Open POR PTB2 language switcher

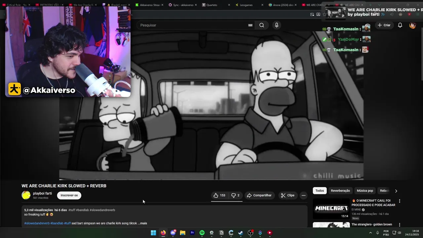click(x=386, y=233)
